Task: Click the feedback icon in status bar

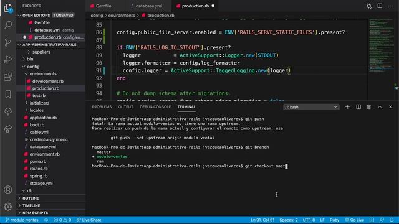Action: [x=382, y=220]
